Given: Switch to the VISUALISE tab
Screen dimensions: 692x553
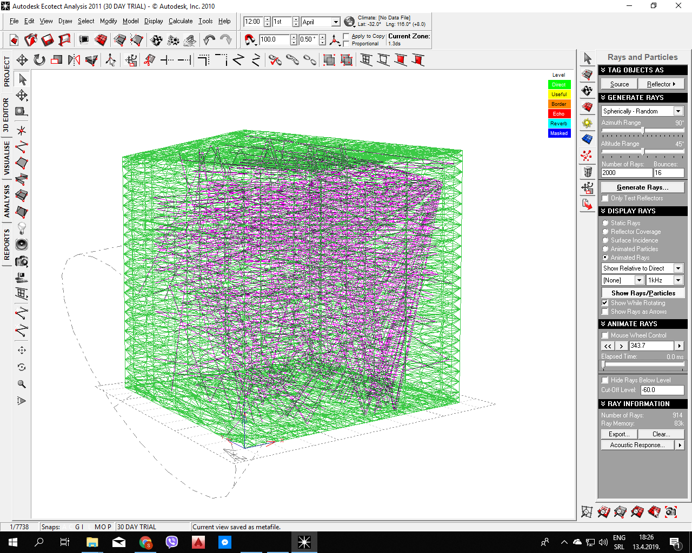Looking at the screenshot, I should (6, 158).
